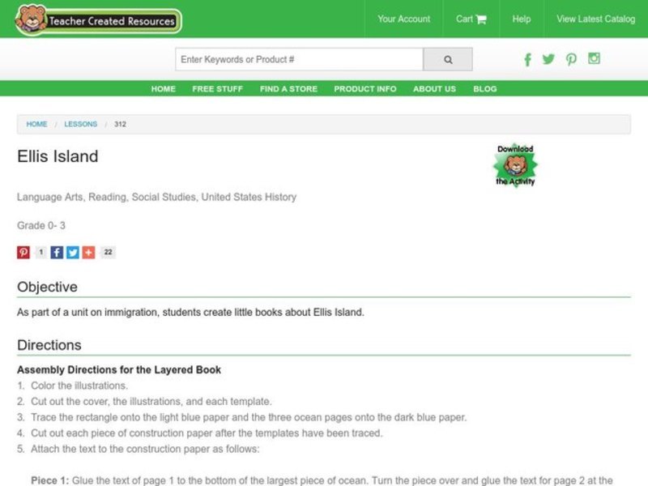
Task: Go to LESSONS via the breadcrumb
Action: (x=81, y=124)
